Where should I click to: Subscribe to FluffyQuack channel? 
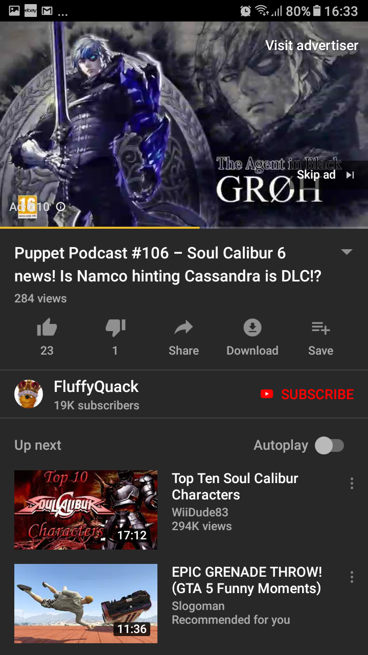point(307,394)
